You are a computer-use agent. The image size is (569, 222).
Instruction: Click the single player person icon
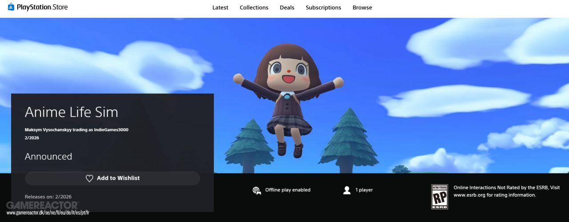pos(347,190)
